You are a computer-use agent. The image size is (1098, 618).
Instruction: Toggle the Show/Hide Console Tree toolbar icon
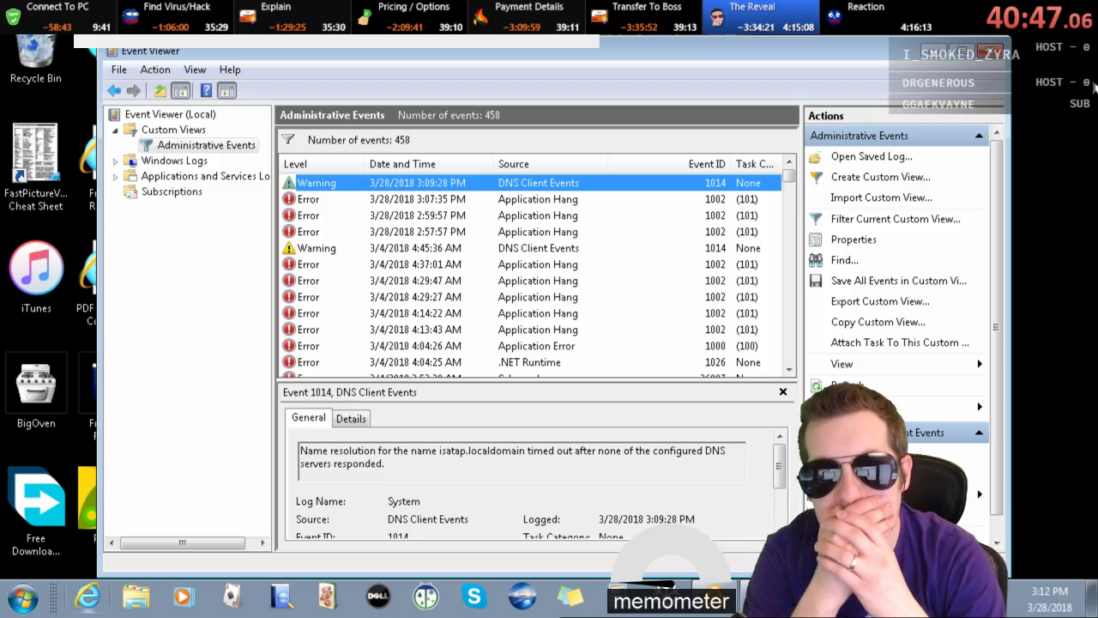(x=180, y=91)
